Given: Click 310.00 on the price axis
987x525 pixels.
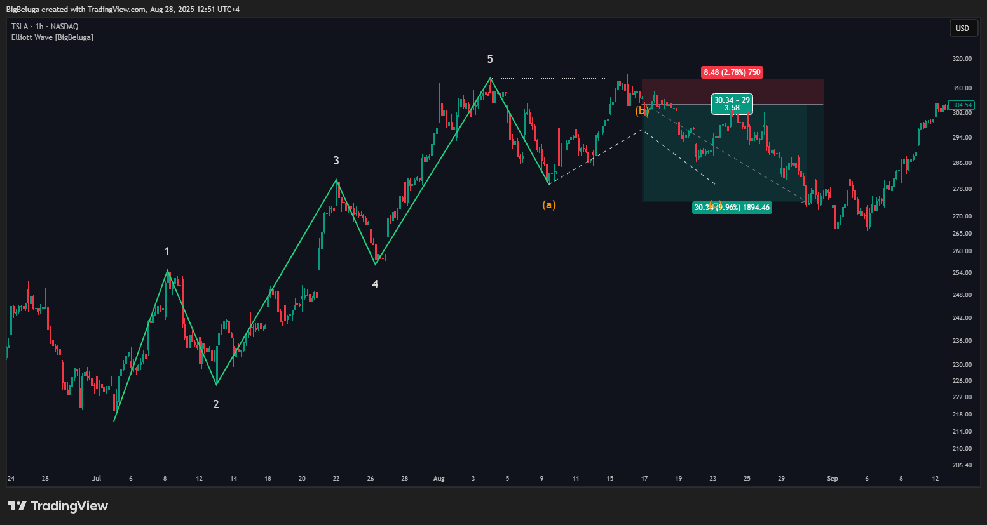Looking at the screenshot, I should point(962,88).
